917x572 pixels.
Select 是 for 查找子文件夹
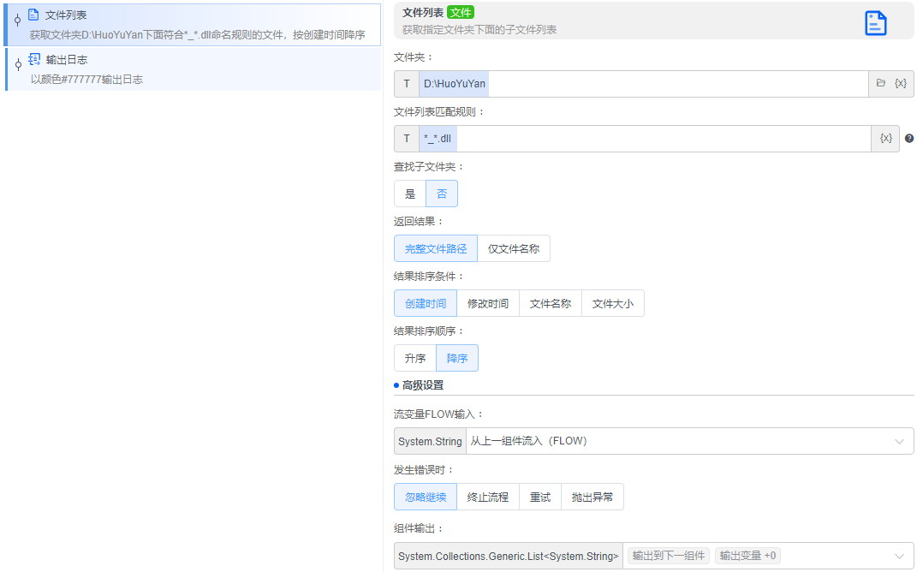409,193
